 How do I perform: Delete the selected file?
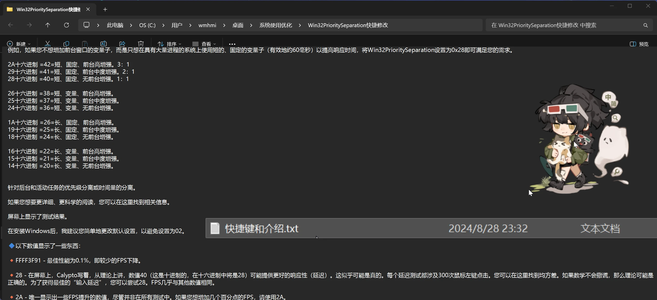141,43
